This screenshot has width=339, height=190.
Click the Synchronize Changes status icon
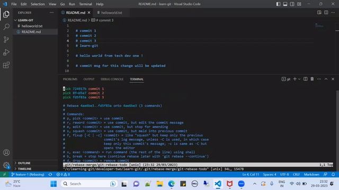pos(50,174)
